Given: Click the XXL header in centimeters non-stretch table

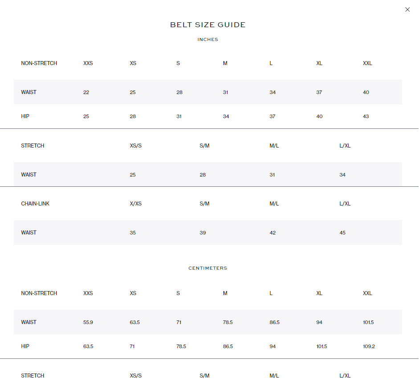Looking at the screenshot, I should (367, 293).
